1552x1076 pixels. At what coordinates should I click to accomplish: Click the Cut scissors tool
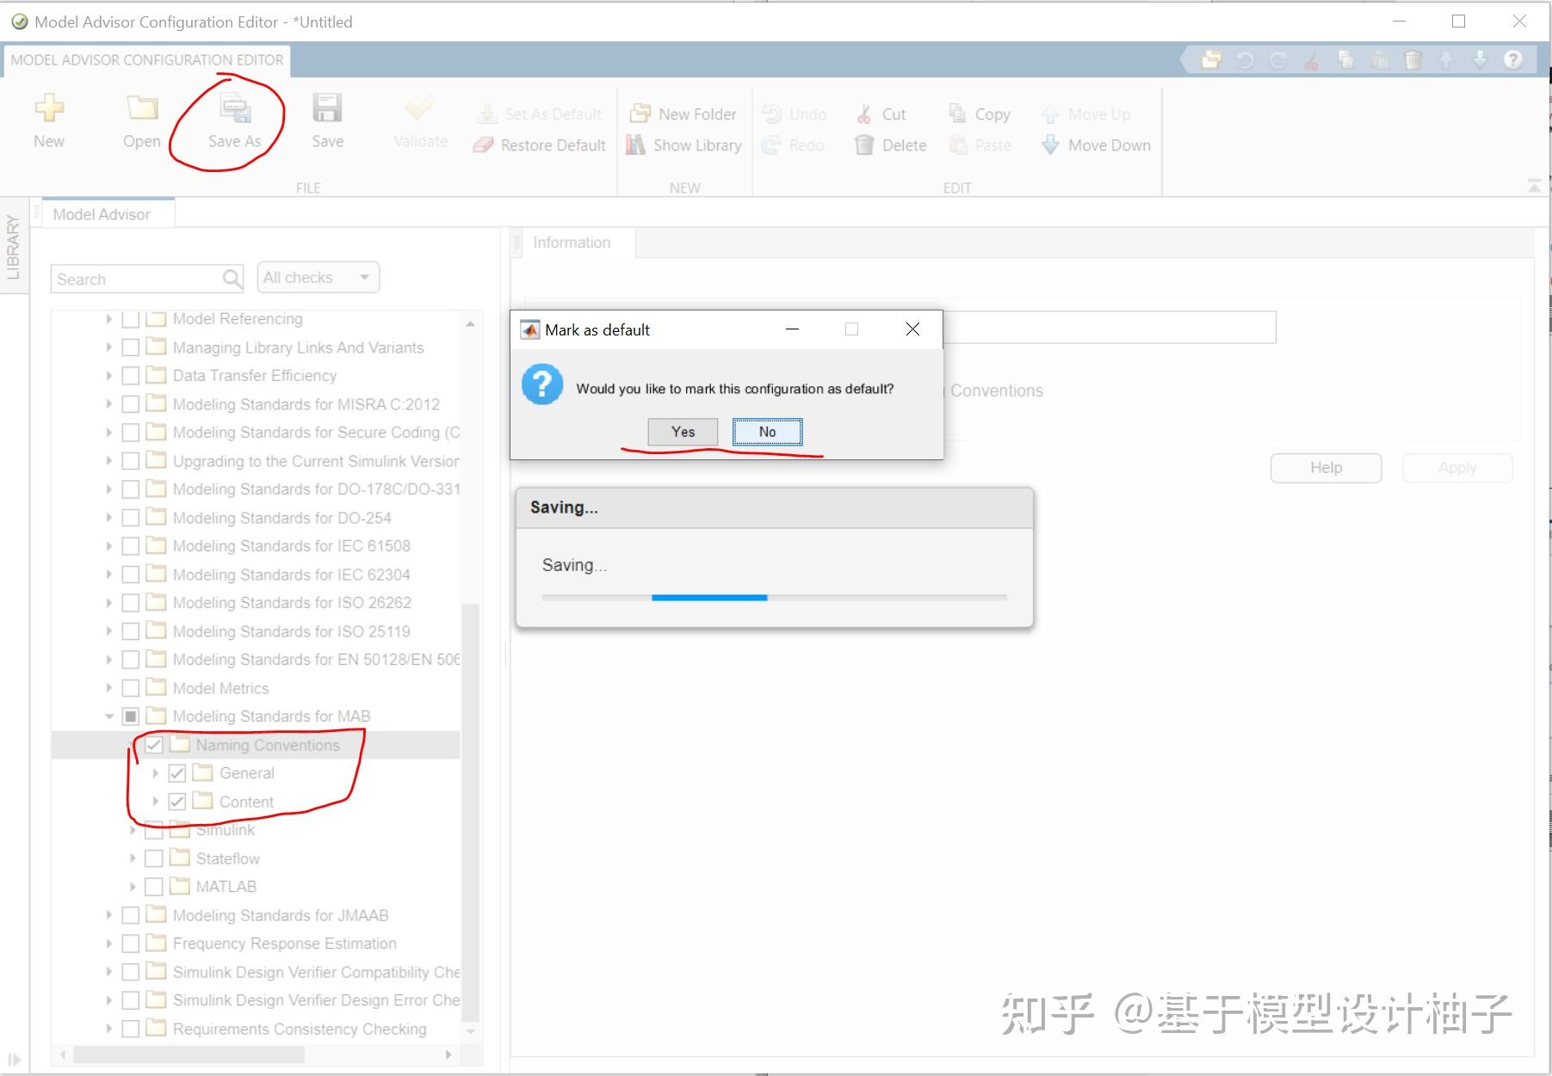pyautogui.click(x=863, y=114)
